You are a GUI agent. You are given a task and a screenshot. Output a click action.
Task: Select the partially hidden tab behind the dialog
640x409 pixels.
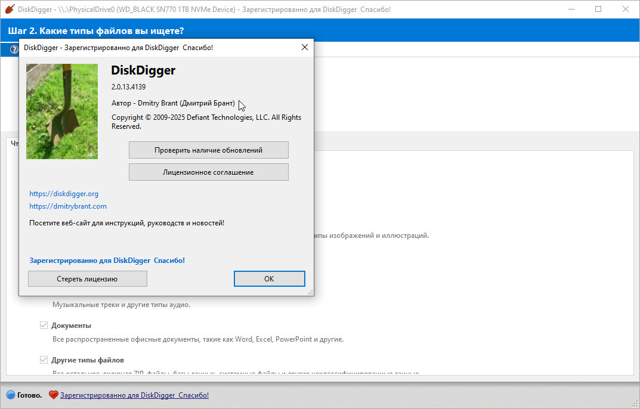click(x=13, y=144)
